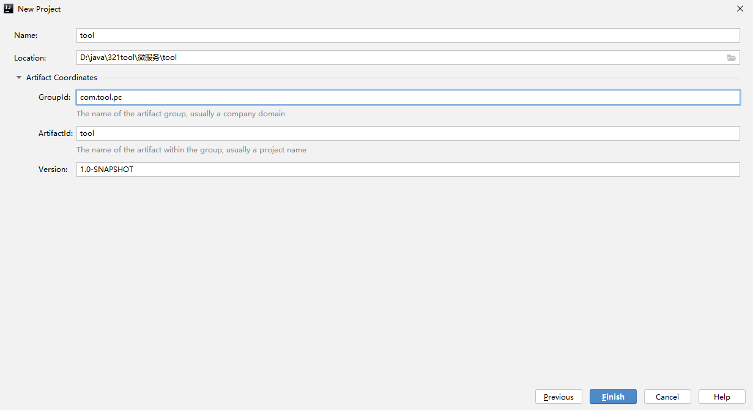The width and height of the screenshot is (753, 410).
Task: Focus the GroupId text field
Action: coord(408,97)
